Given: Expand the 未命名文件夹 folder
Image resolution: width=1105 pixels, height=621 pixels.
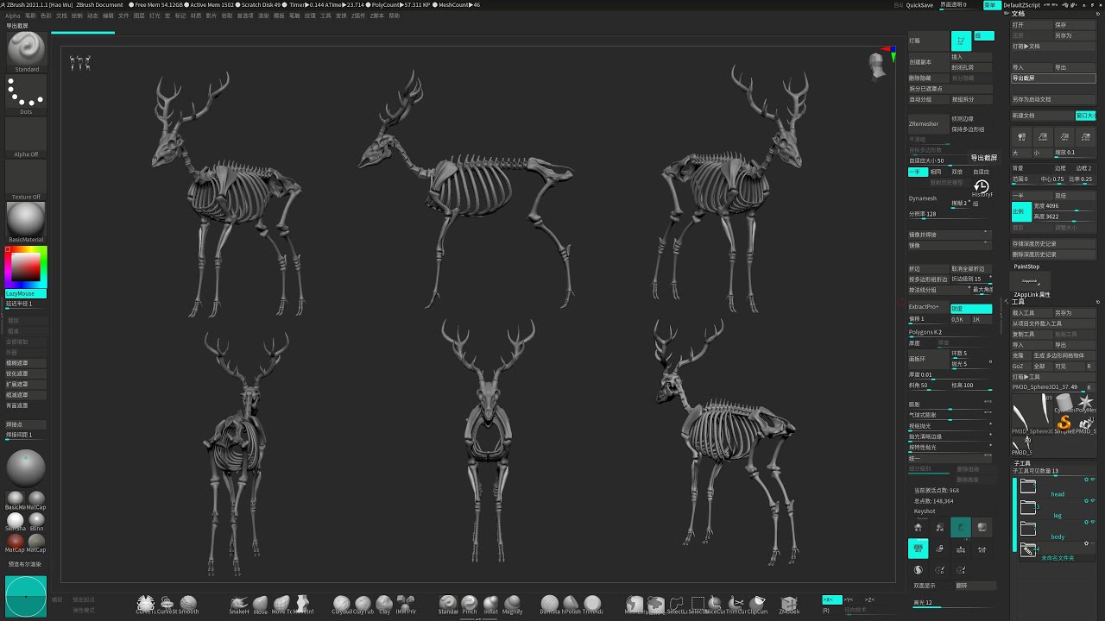Looking at the screenshot, I should click(1028, 549).
